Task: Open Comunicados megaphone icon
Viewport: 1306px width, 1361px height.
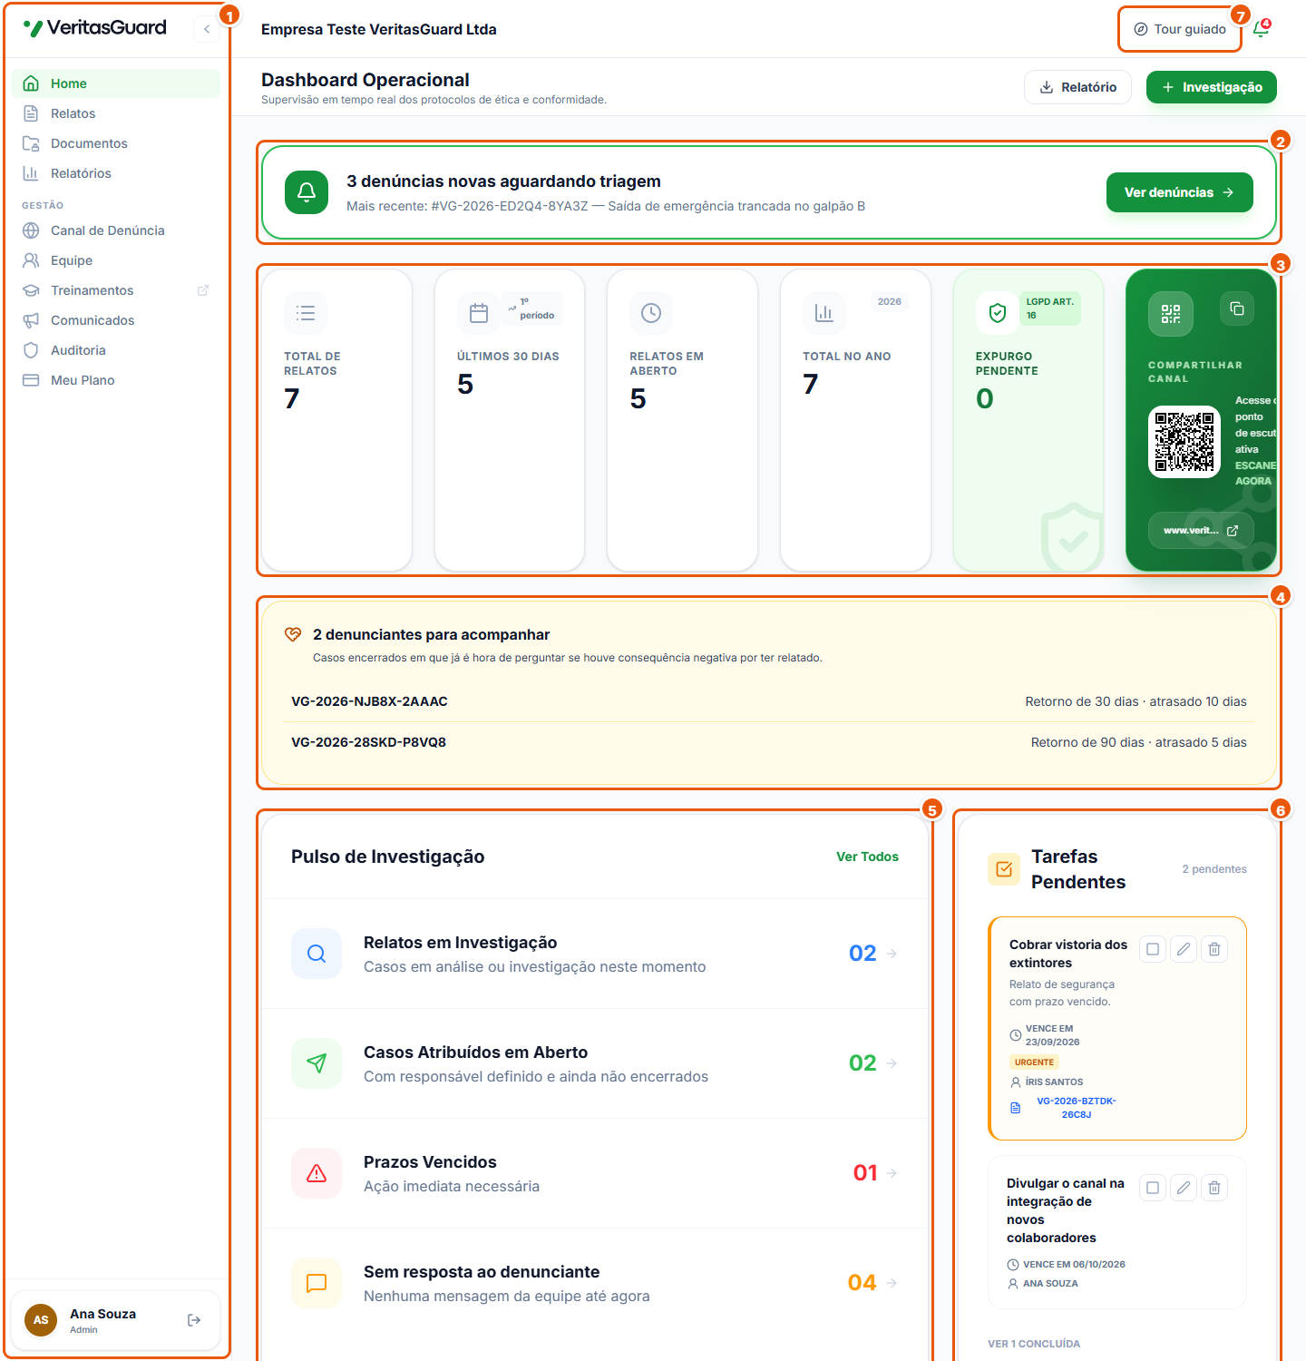Action: pos(31,320)
